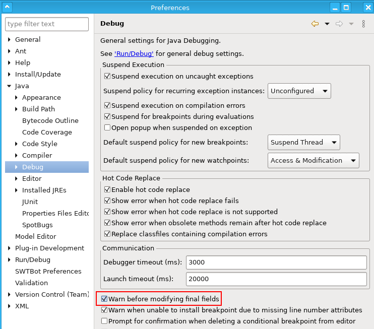Select the General tree item label

[28, 40]
